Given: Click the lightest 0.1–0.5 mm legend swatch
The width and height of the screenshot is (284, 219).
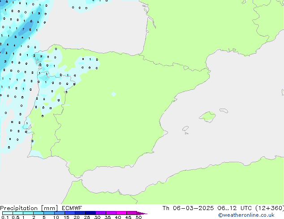Looking at the screenshot, I should 8,213.
